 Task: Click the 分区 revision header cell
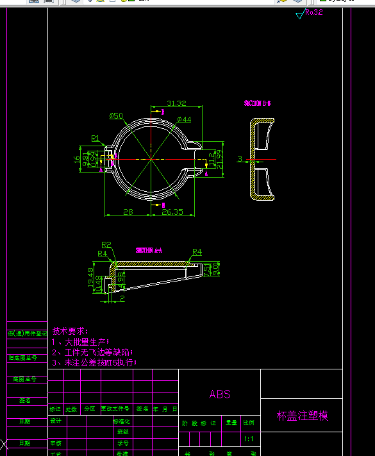tap(90, 409)
